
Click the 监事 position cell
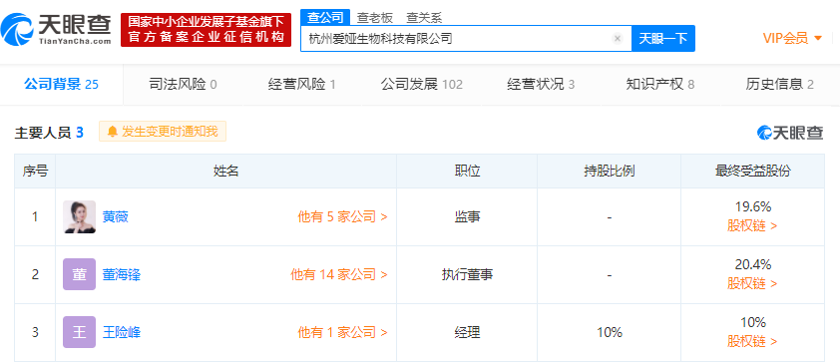pos(467,216)
